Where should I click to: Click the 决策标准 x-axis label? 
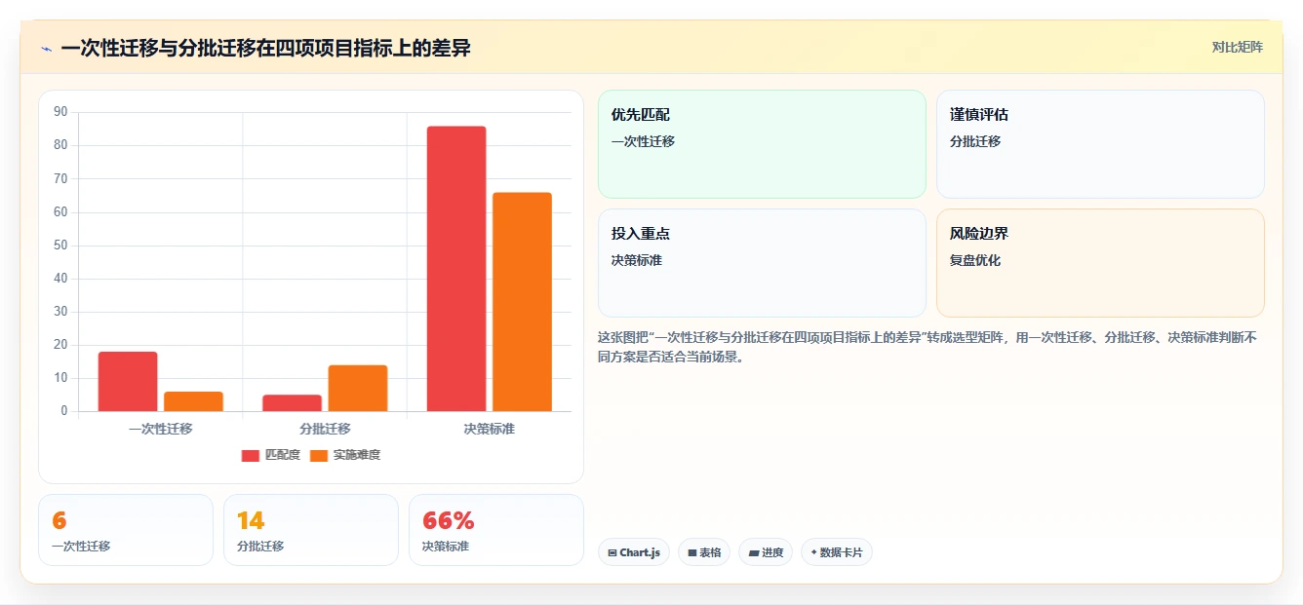(489, 429)
